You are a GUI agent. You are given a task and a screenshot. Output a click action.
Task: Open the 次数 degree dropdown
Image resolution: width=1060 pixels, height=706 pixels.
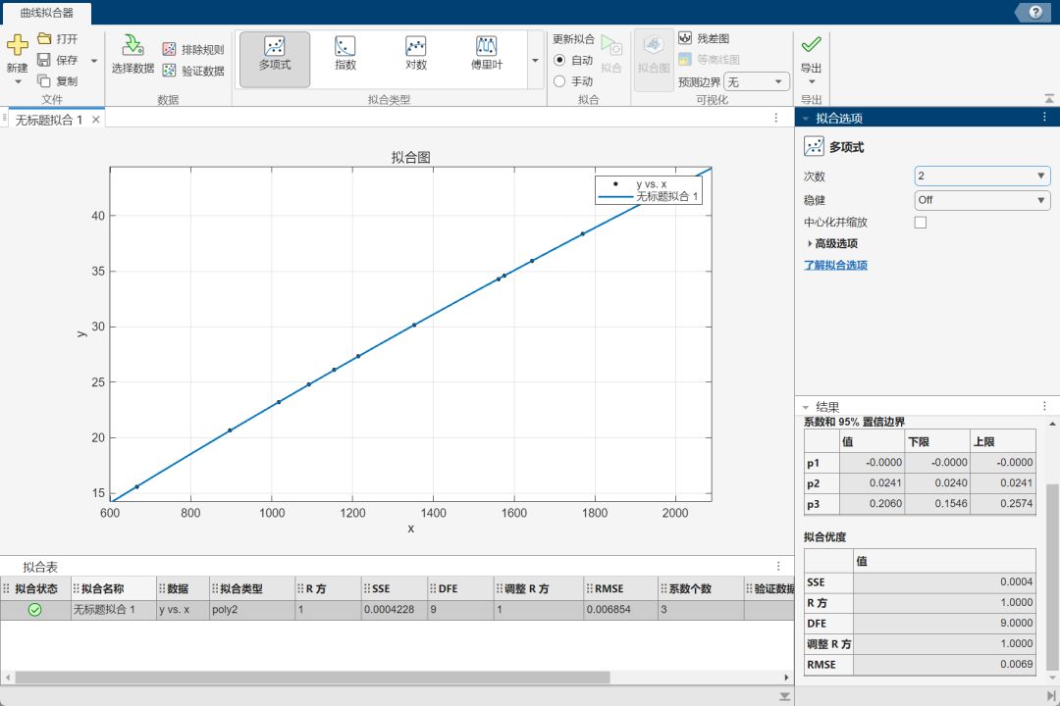(x=981, y=176)
